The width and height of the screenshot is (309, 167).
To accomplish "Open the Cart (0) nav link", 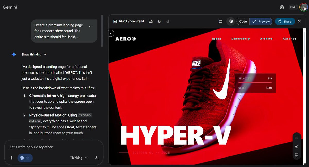I will pyautogui.click(x=289, y=39).
